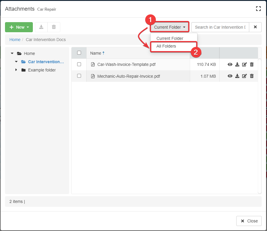Delete Mechanic-Auto-Repair-Invoice.pdf with trash icon

pos(252,76)
